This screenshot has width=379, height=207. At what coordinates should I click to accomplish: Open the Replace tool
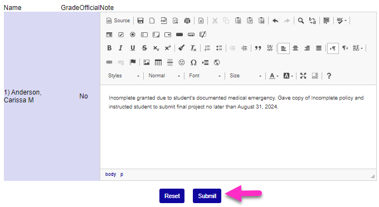(x=313, y=21)
